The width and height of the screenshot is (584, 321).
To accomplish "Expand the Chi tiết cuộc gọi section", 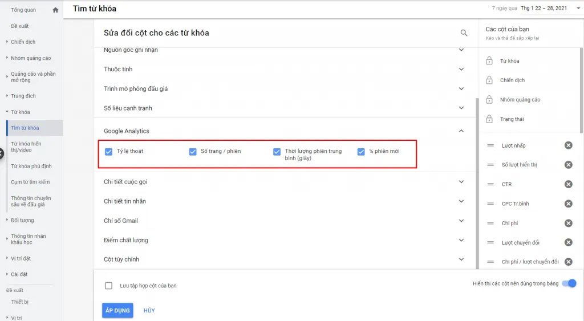I will tap(461, 182).
